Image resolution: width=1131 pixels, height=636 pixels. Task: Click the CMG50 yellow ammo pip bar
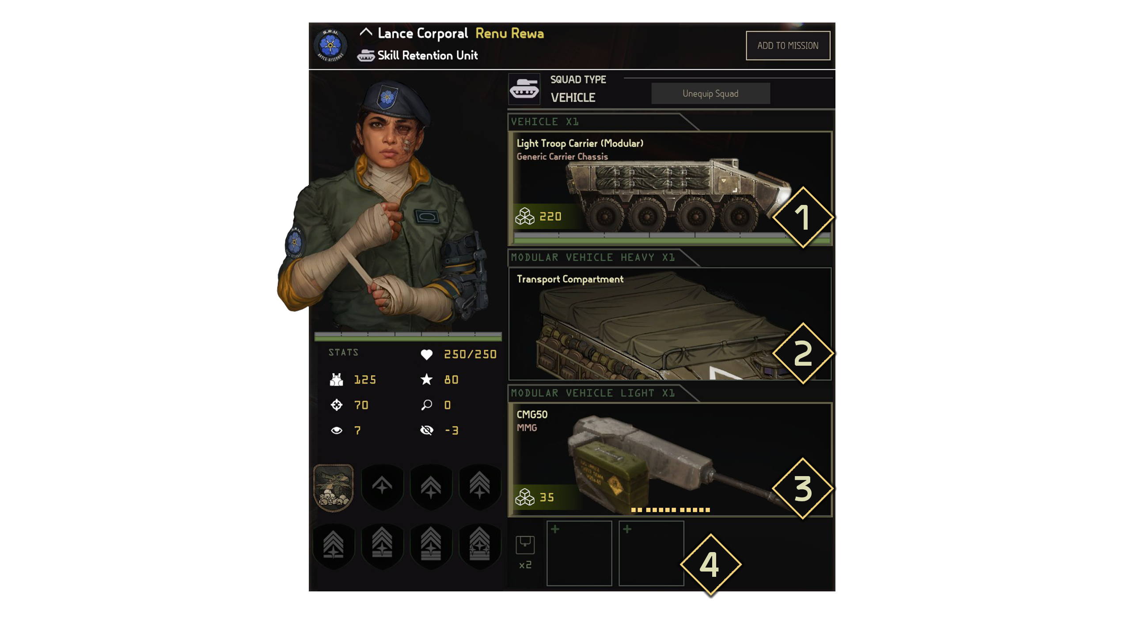pos(671,510)
